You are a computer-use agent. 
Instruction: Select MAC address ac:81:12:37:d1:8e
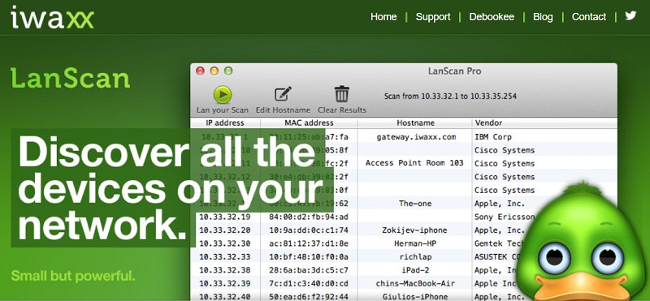[x=309, y=243]
